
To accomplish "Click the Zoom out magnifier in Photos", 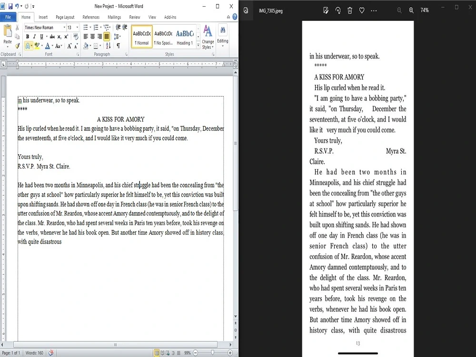I will [x=399, y=10].
